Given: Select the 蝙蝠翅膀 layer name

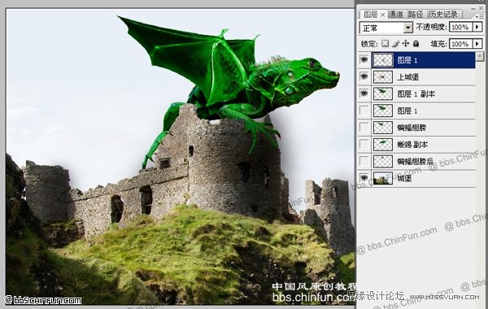Looking at the screenshot, I should [412, 128].
